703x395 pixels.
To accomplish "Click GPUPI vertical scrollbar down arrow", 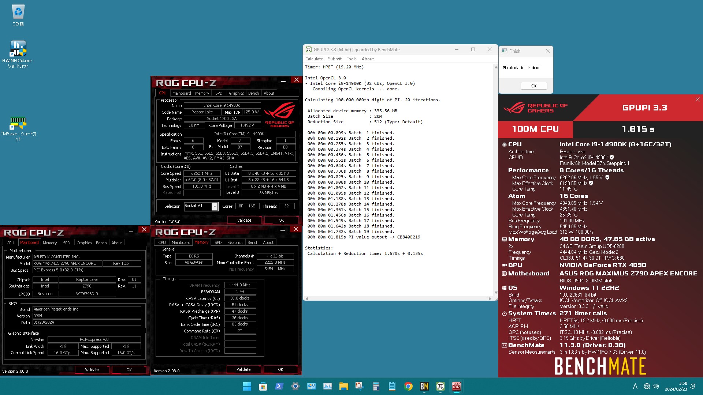I will tap(496, 293).
